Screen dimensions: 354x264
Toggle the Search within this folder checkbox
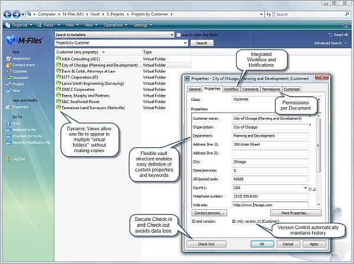point(178,35)
